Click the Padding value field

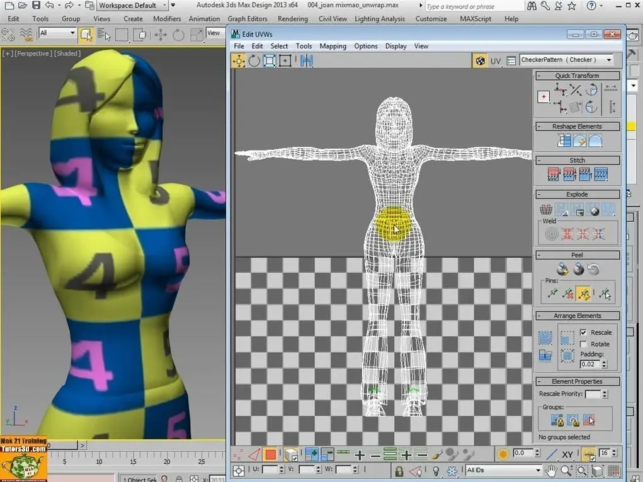[590, 364]
